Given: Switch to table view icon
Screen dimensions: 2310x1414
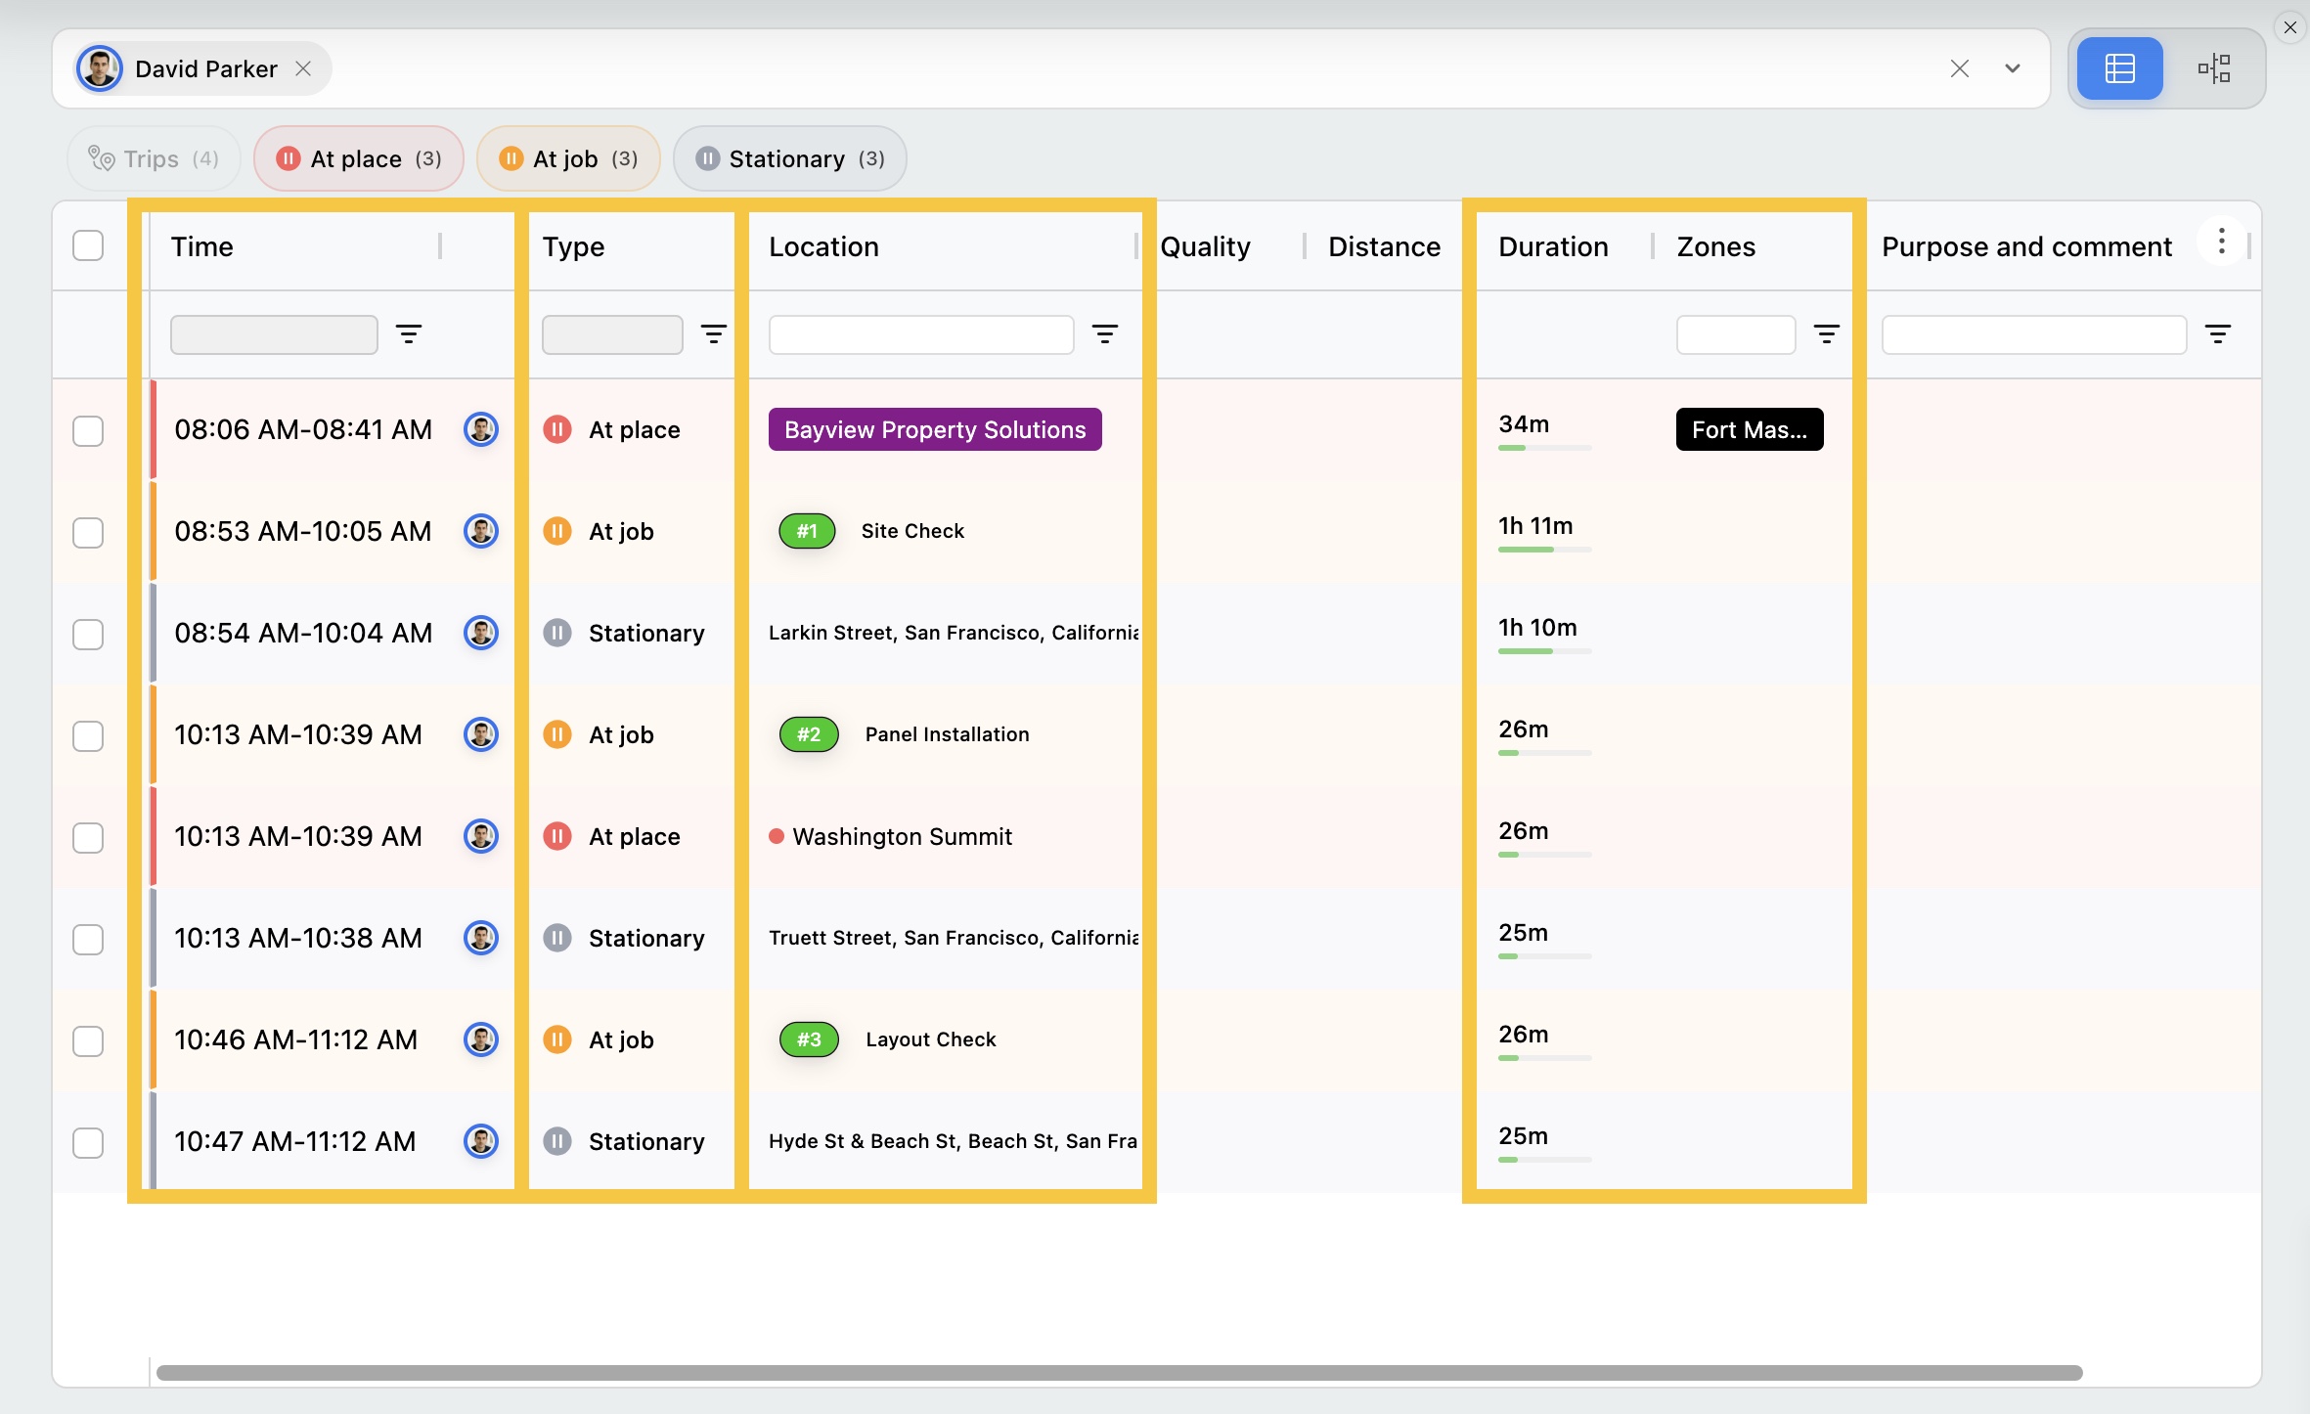Looking at the screenshot, I should 2119,68.
